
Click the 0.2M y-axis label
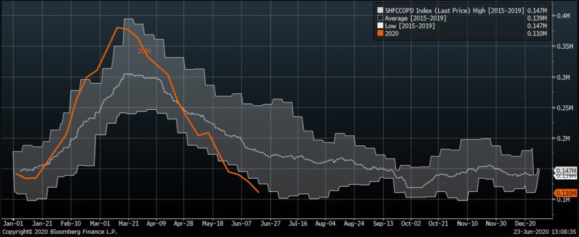click(564, 138)
